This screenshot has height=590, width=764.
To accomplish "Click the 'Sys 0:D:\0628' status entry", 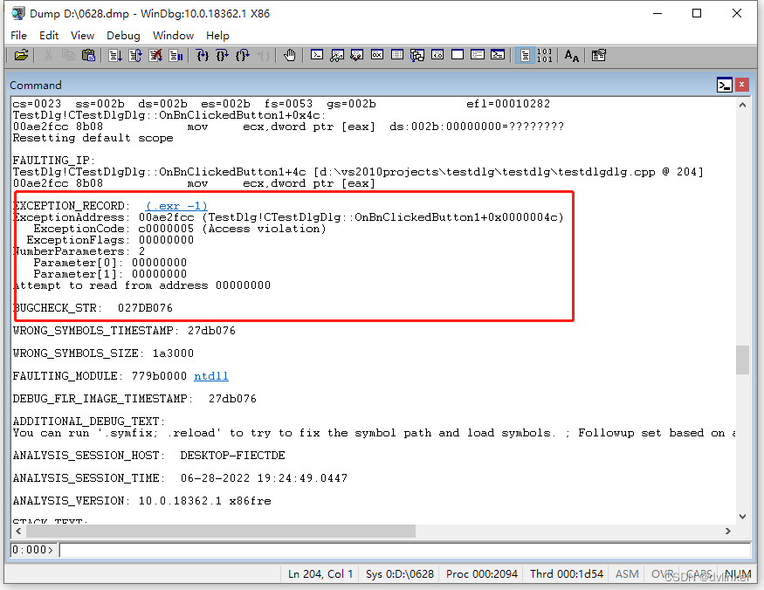I will coord(400,574).
